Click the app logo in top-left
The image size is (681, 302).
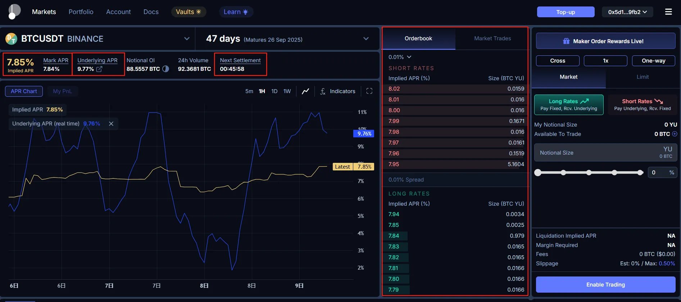(x=14, y=12)
